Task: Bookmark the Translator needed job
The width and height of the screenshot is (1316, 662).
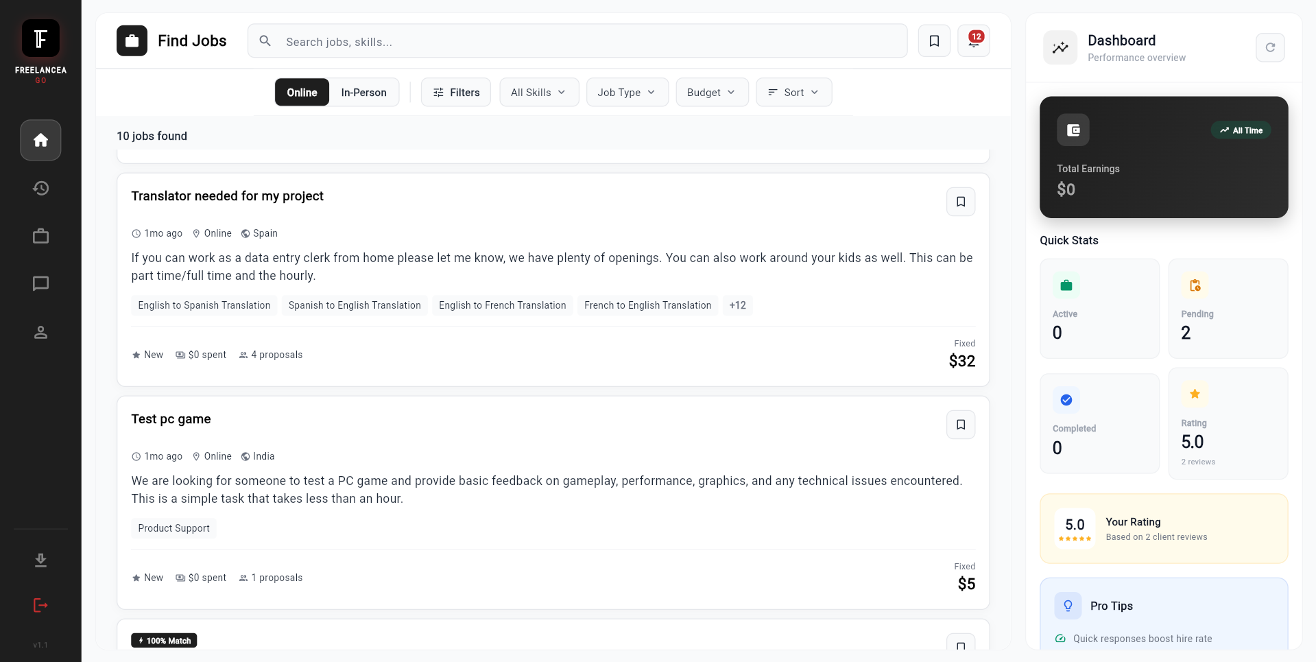Action: click(x=960, y=201)
